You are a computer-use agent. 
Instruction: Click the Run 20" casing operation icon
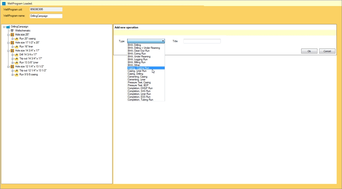pyautogui.click(x=16, y=39)
